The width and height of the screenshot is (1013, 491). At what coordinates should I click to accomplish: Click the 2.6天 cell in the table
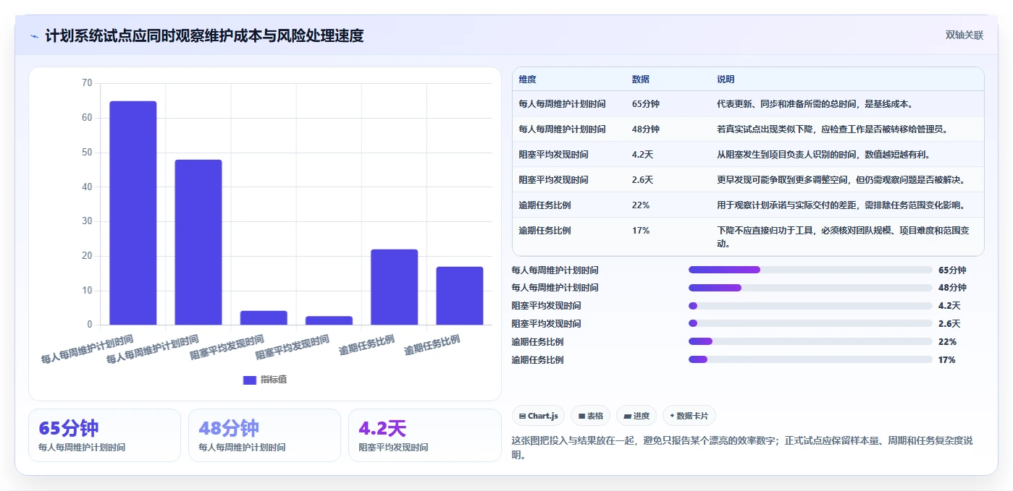pyautogui.click(x=642, y=180)
